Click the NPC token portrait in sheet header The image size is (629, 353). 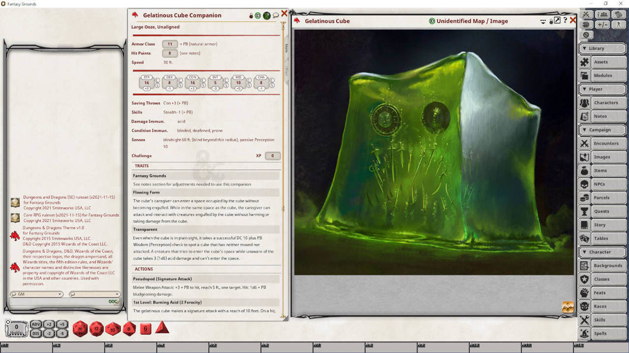[x=266, y=16]
